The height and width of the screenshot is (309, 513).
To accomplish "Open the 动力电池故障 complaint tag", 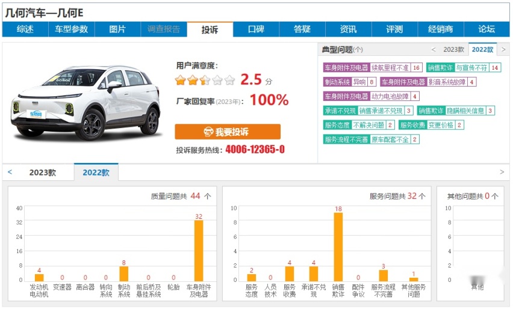I will pos(371,96).
